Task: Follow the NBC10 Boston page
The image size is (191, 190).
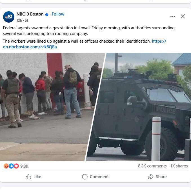Action: [58, 14]
